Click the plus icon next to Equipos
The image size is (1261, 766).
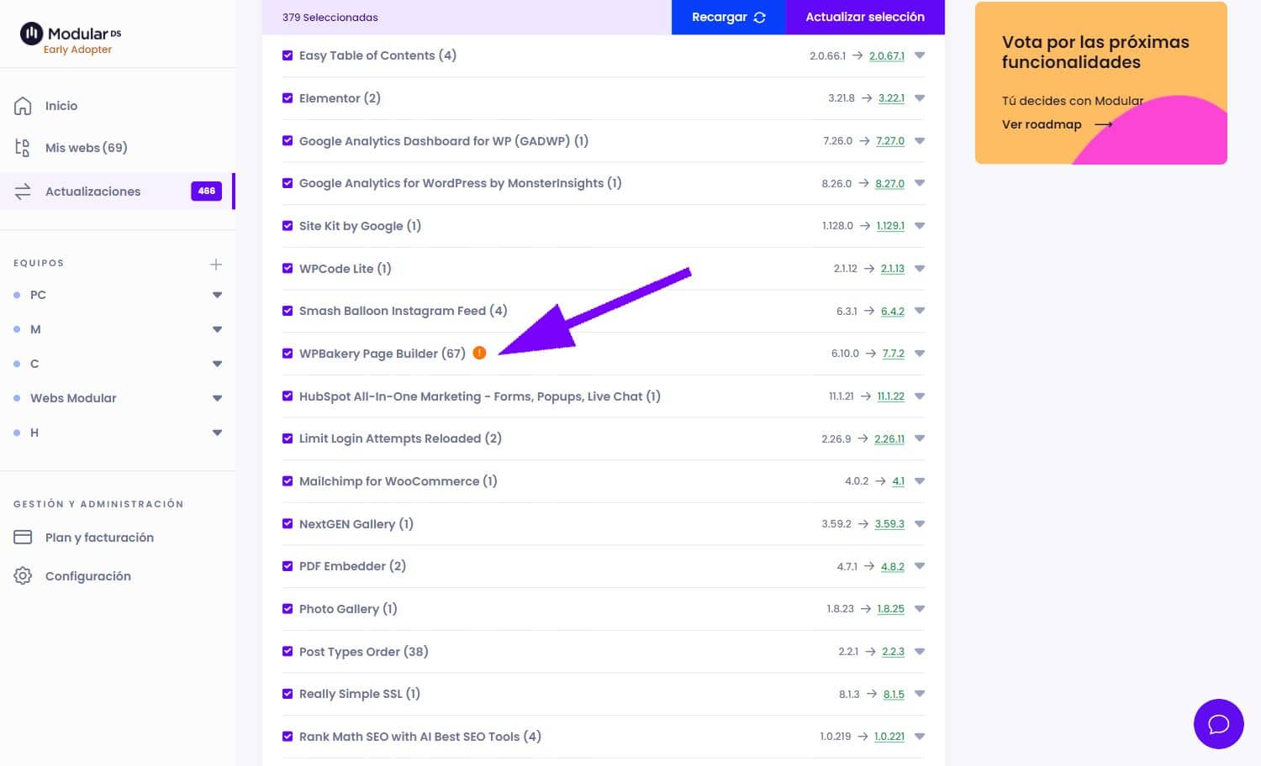pyautogui.click(x=216, y=264)
